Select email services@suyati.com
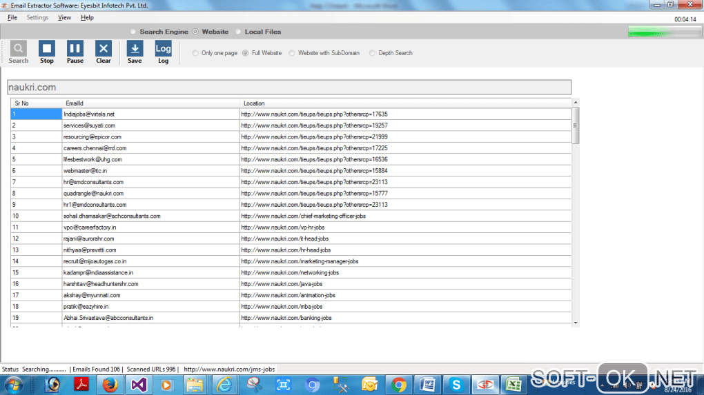This screenshot has width=704, height=395. point(89,125)
